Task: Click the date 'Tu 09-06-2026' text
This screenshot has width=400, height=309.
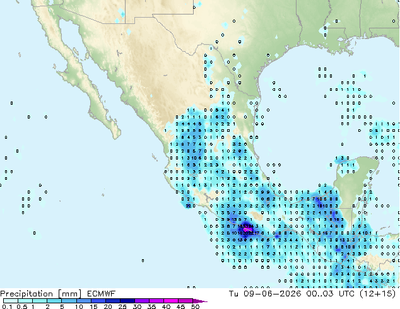Action: point(265,294)
